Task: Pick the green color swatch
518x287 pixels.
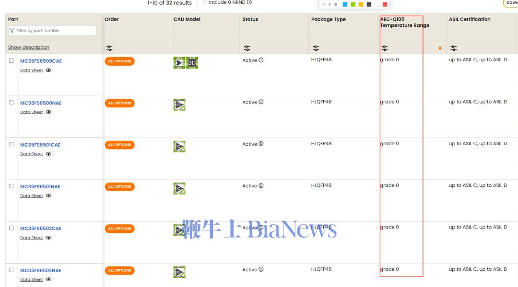Action: pos(353,4)
